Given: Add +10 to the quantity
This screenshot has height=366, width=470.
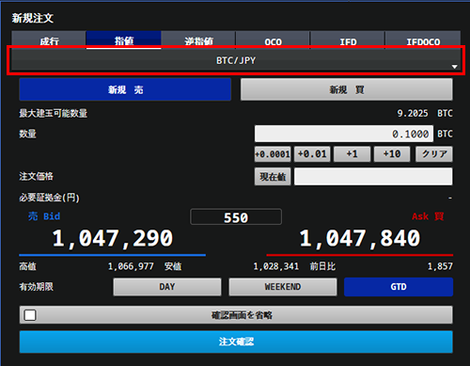Looking at the screenshot, I should pos(392,154).
